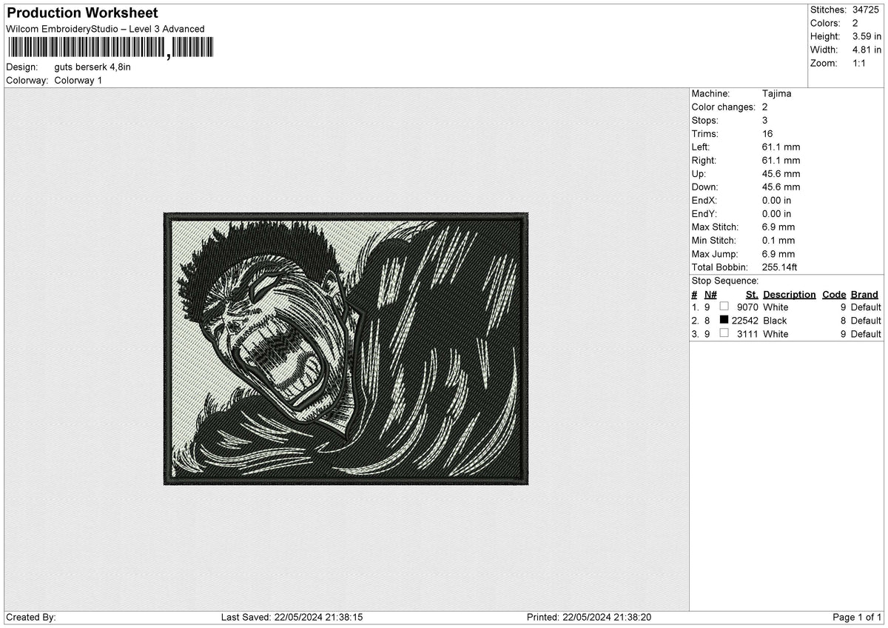Image resolution: width=888 pixels, height=628 pixels.
Task: Click the embroidery design preview image
Action: point(346,349)
